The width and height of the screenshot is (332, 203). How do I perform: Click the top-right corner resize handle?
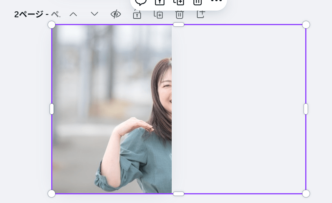[x=306, y=25]
